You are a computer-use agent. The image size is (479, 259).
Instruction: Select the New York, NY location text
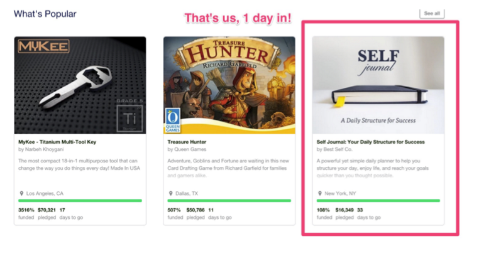click(x=341, y=193)
